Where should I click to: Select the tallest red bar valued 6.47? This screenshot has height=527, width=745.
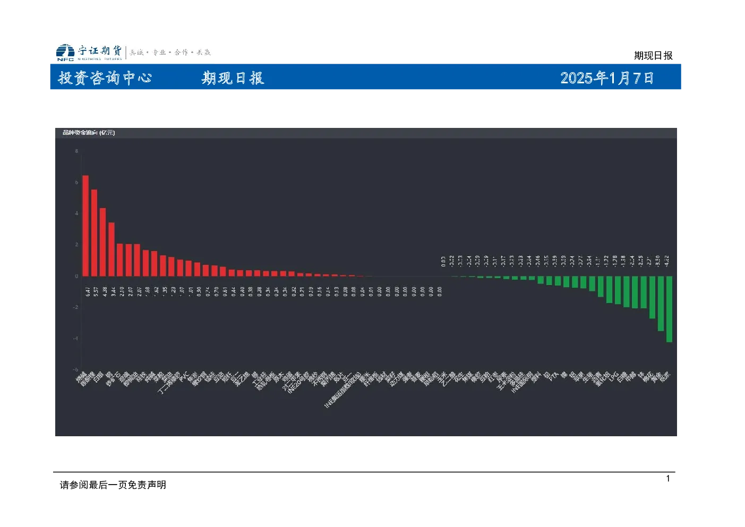point(85,226)
